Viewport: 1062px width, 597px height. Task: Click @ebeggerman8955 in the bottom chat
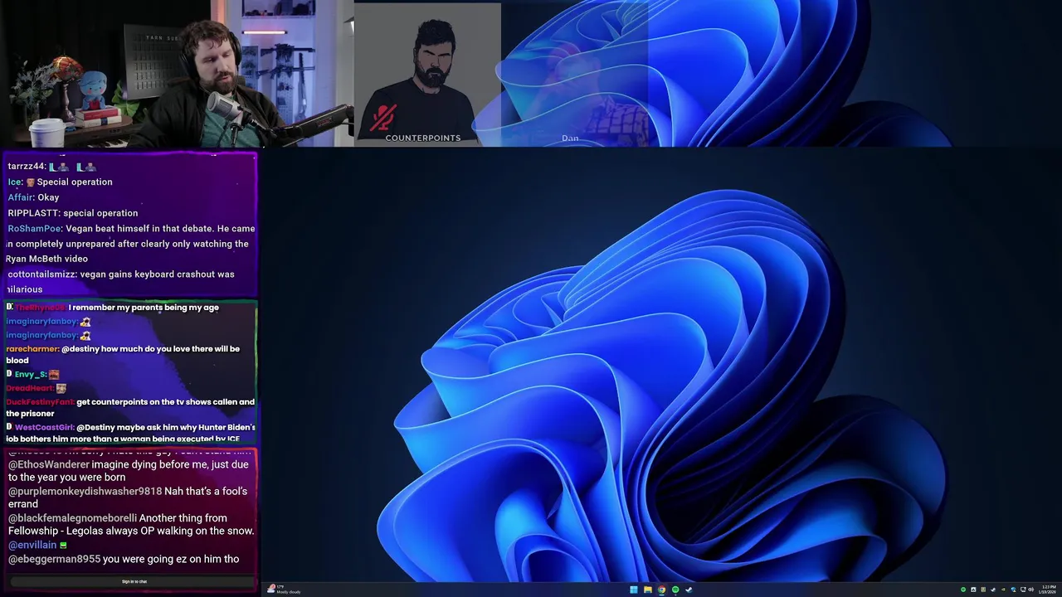pyautogui.click(x=54, y=560)
